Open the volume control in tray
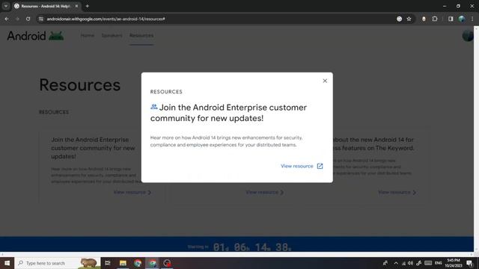Viewport: 479px width, 269px height. (x=411, y=263)
